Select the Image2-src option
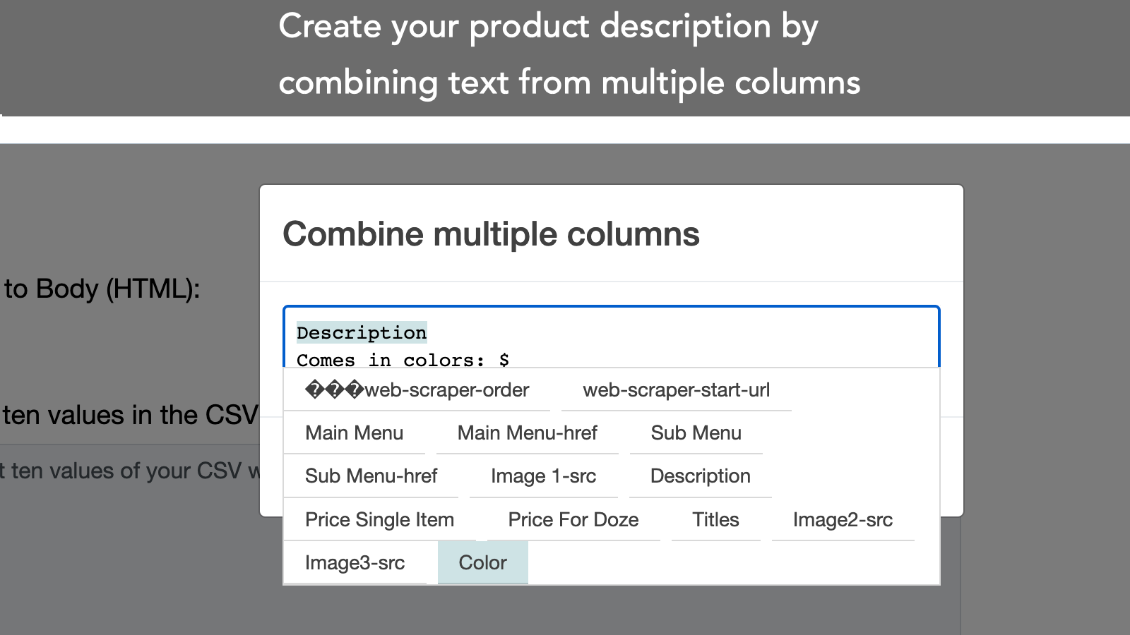This screenshot has width=1130, height=635. [x=843, y=520]
